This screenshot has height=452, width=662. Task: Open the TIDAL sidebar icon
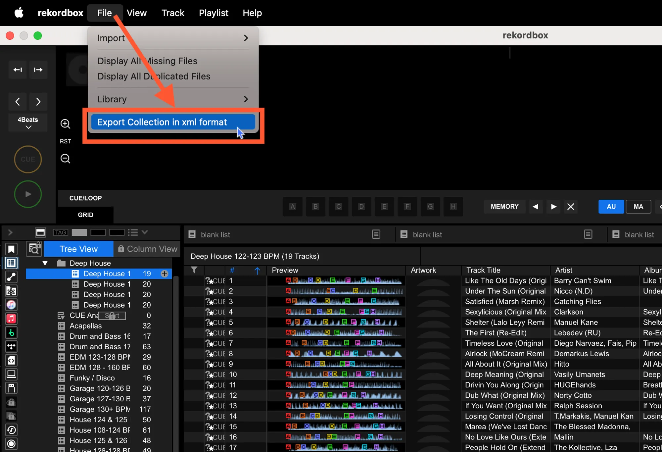click(x=11, y=346)
